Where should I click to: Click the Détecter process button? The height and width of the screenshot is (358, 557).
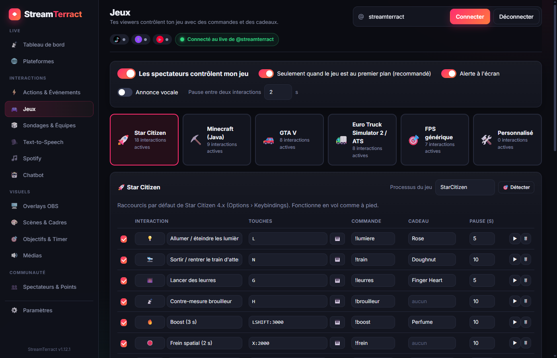(516, 187)
